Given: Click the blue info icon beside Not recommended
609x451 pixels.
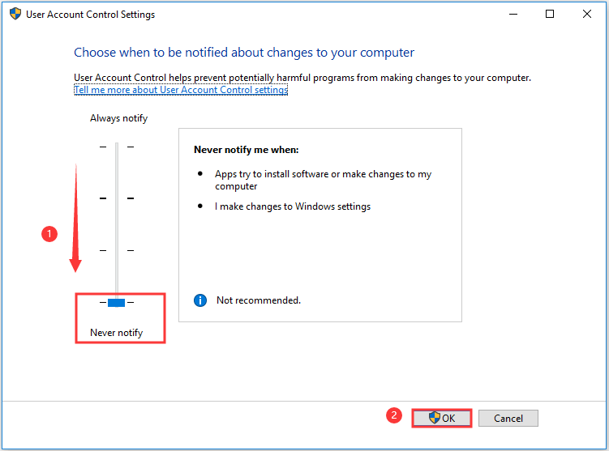Looking at the screenshot, I should click(x=200, y=300).
